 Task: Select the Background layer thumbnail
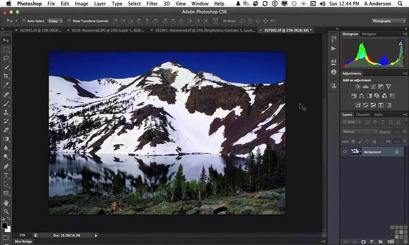tap(356, 152)
